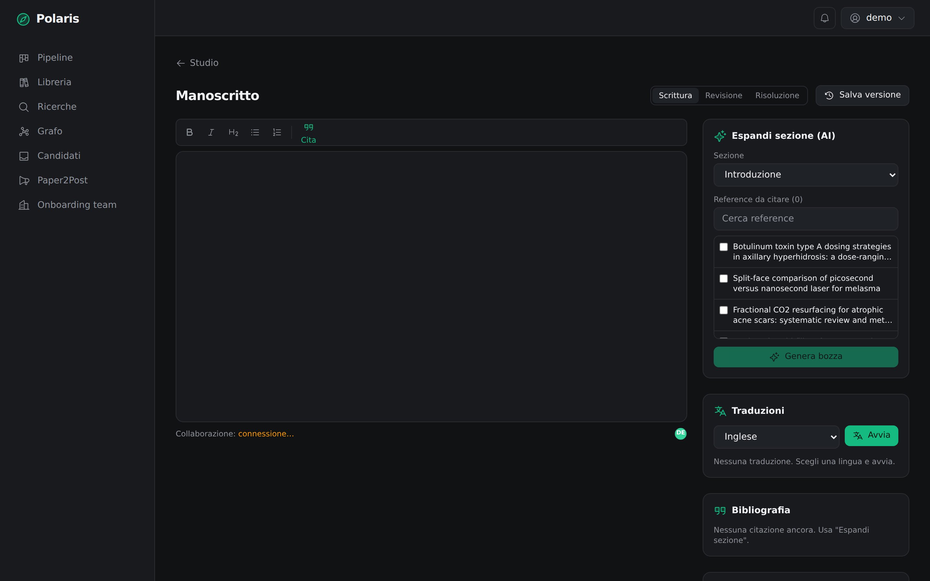
Task: Apply italic formatting
Action: pos(211,132)
